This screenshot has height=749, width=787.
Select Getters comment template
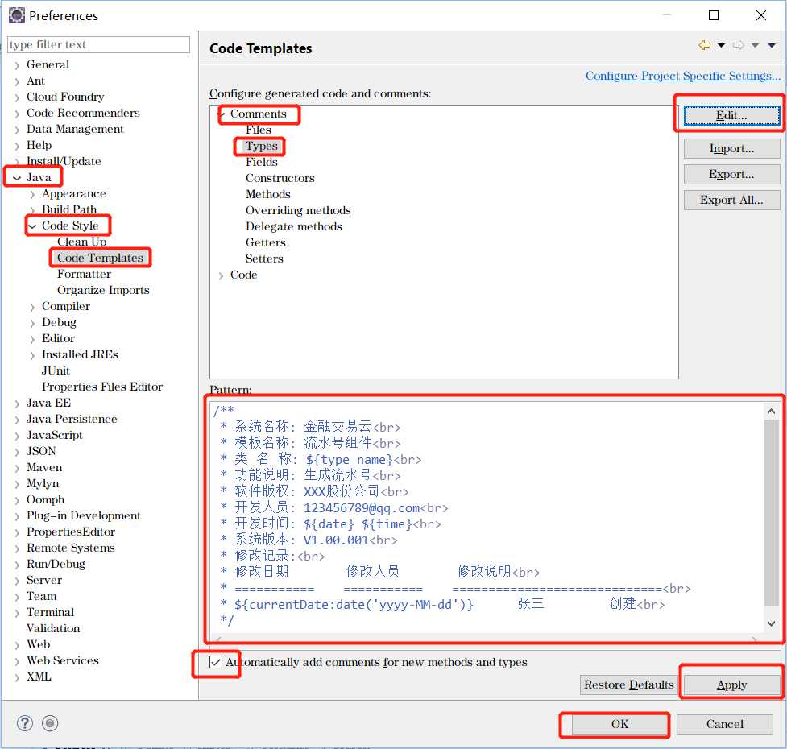tap(265, 242)
